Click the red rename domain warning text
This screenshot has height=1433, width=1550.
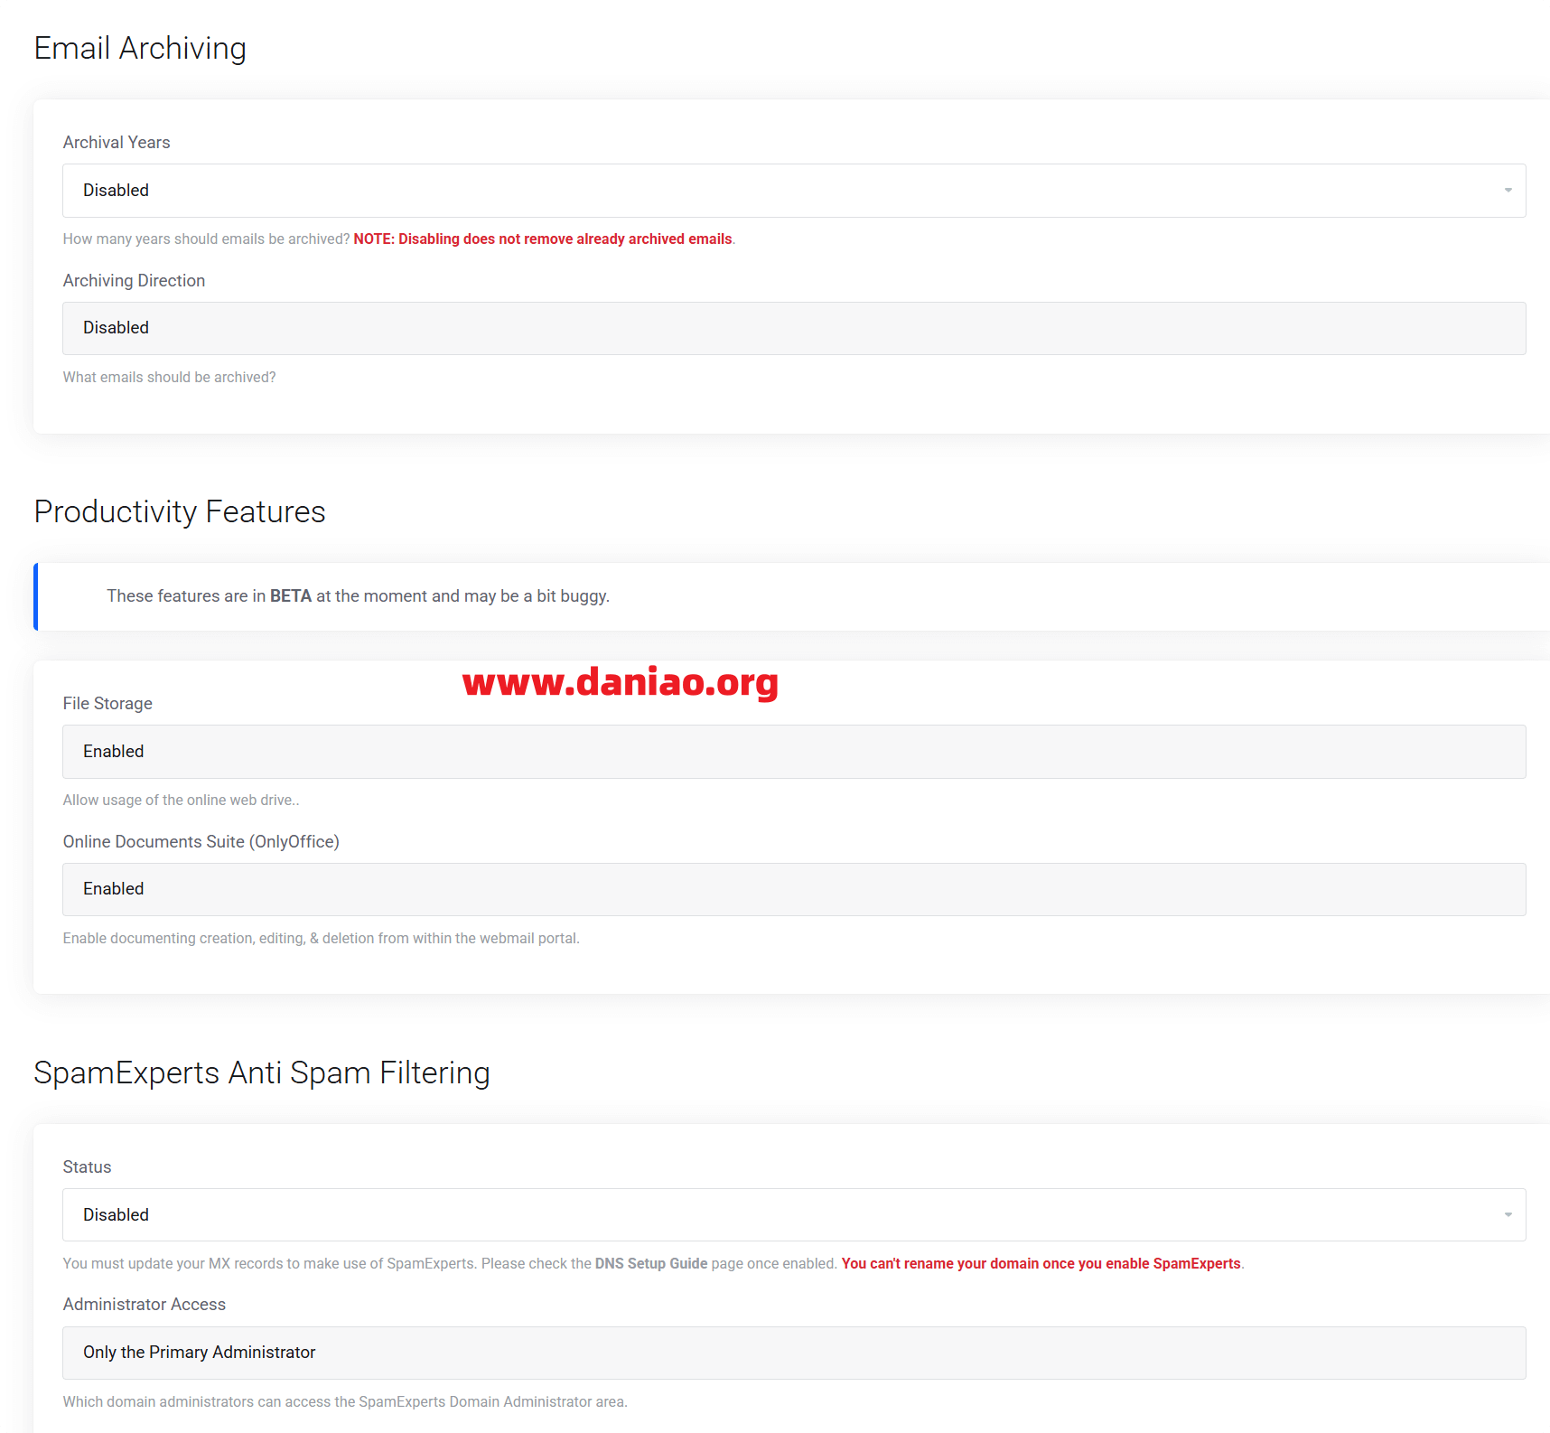tap(1041, 1263)
